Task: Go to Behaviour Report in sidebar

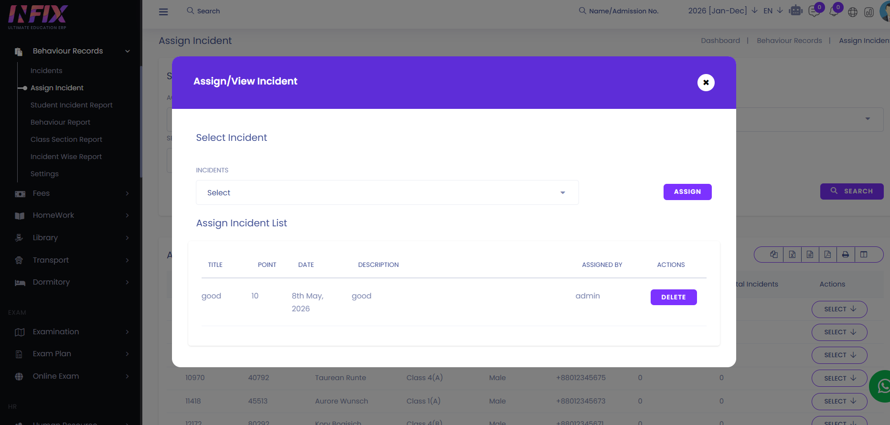Action: 60,122
